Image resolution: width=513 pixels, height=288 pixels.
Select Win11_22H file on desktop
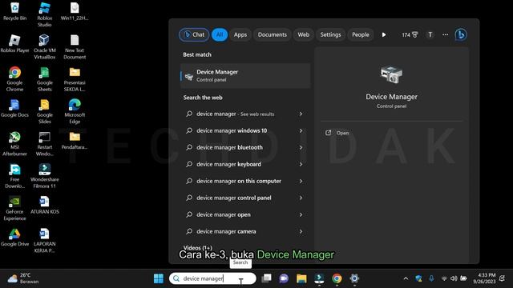click(75, 11)
